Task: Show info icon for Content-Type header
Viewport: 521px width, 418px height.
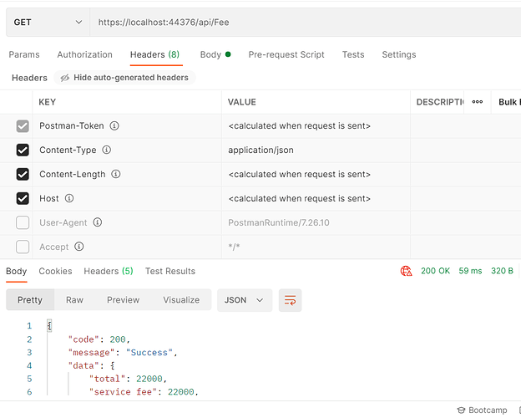Action: coord(106,150)
